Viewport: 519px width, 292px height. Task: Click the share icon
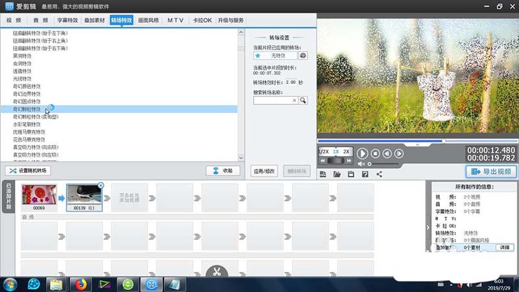point(380,174)
